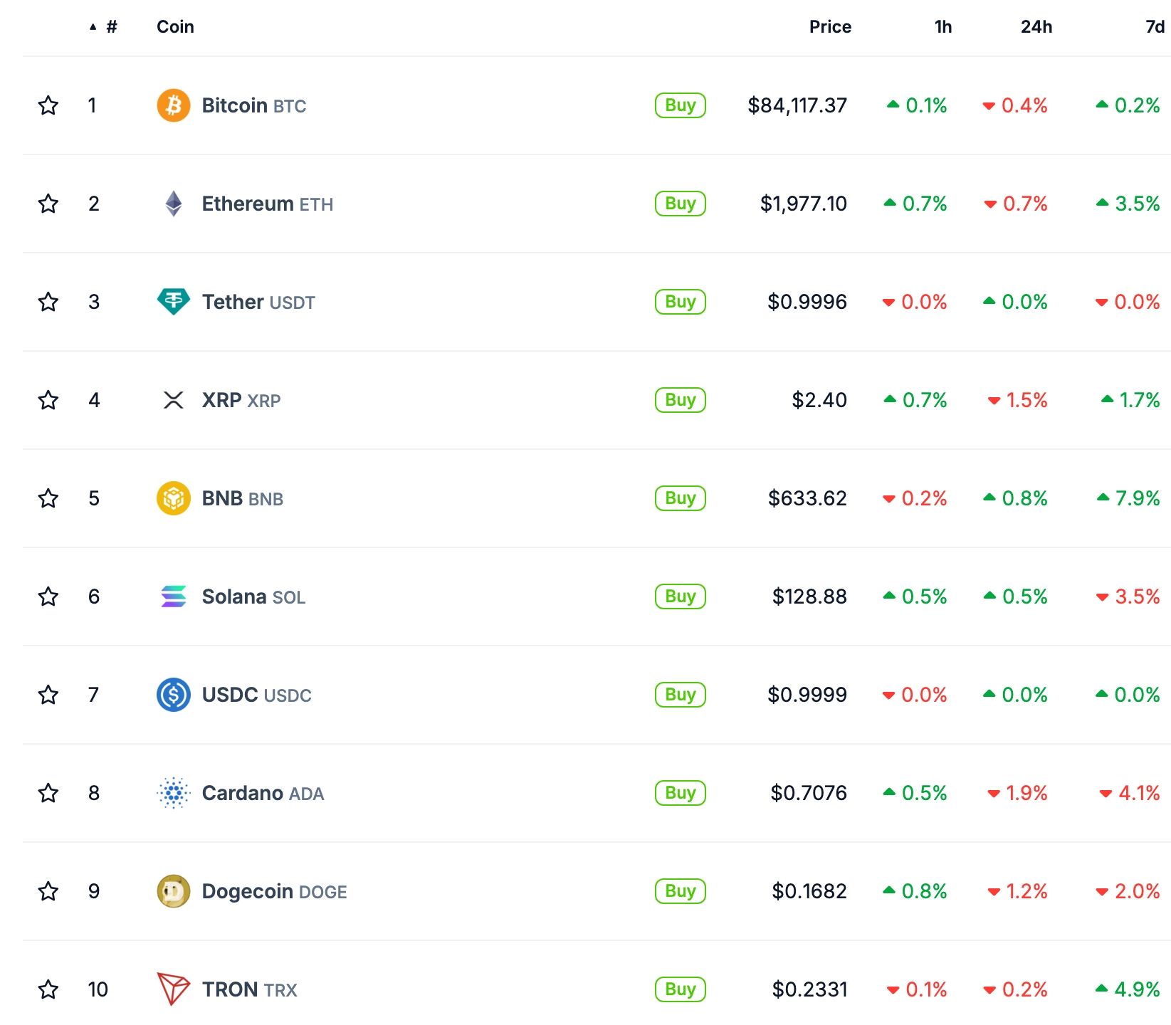Viewport: 1171px width, 1025px height.
Task: Sort table by Price column header
Action: [x=830, y=27]
